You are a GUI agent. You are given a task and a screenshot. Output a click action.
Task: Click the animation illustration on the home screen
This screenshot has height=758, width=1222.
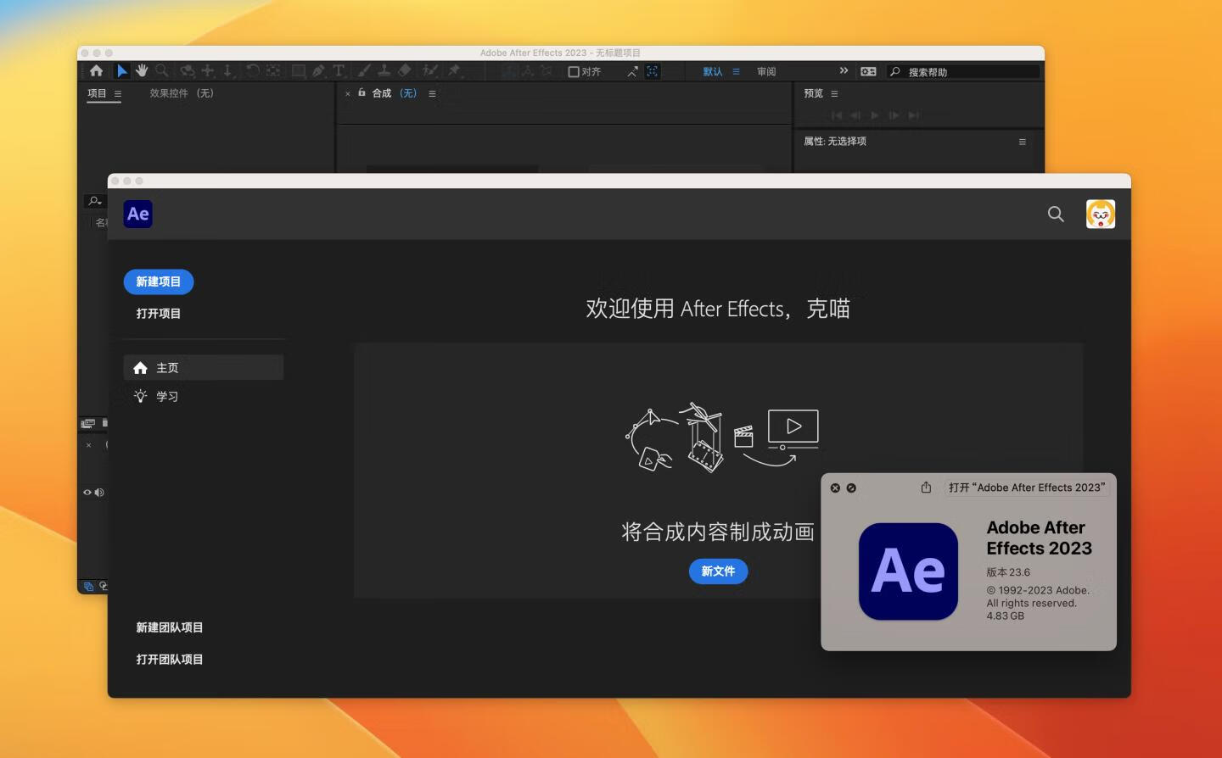[x=722, y=437]
